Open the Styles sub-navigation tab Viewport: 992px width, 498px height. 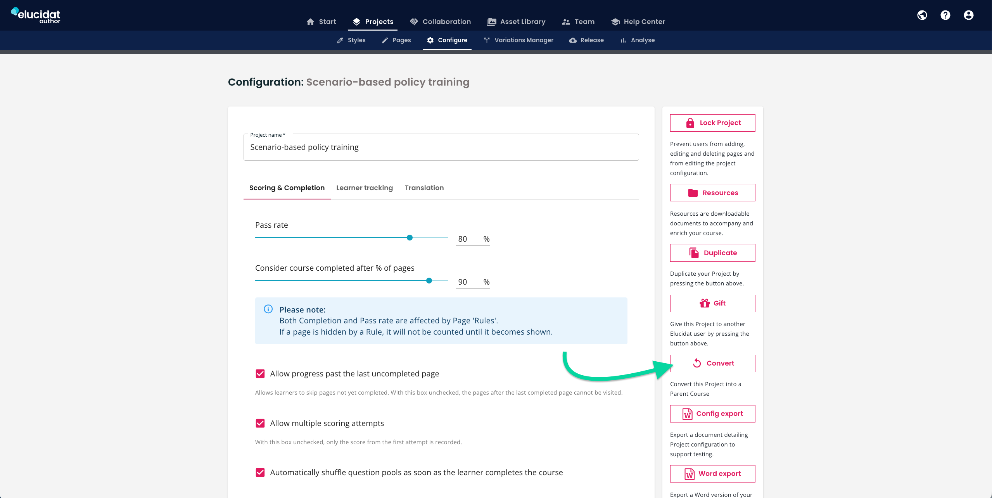[351, 40]
